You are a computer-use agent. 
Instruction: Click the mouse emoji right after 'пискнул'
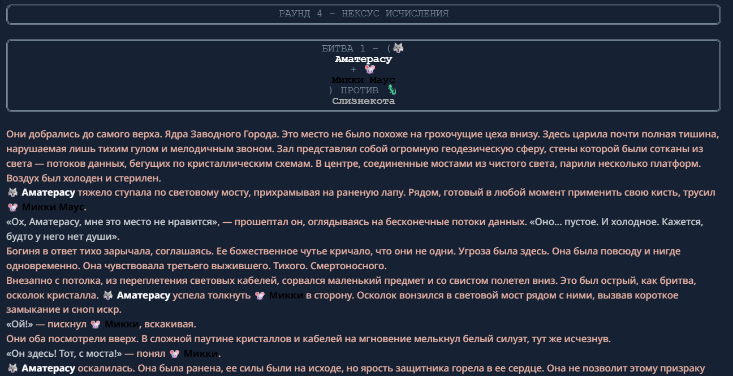tap(96, 325)
